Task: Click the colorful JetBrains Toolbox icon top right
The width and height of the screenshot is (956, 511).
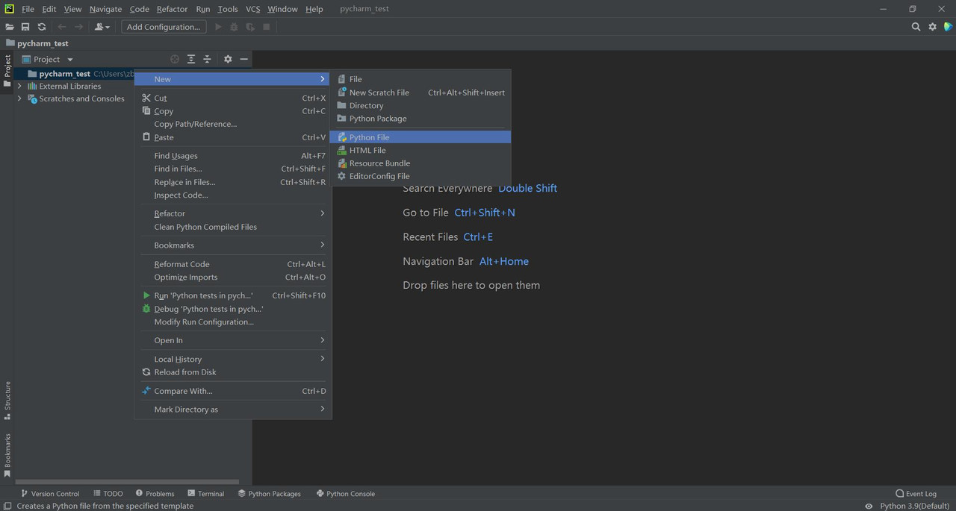Action: (948, 27)
